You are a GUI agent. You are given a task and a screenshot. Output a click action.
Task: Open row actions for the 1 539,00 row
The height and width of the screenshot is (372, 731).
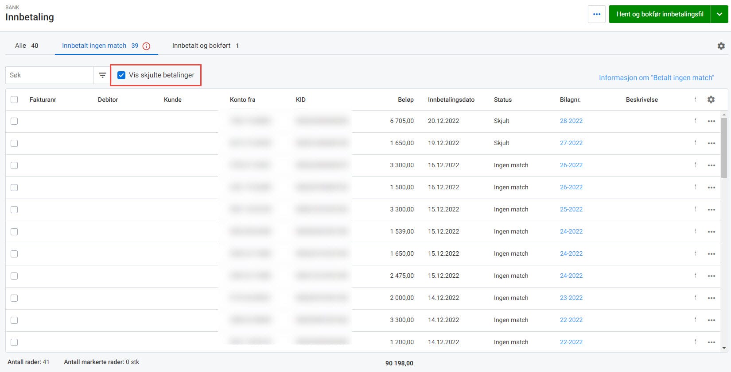pyautogui.click(x=712, y=232)
